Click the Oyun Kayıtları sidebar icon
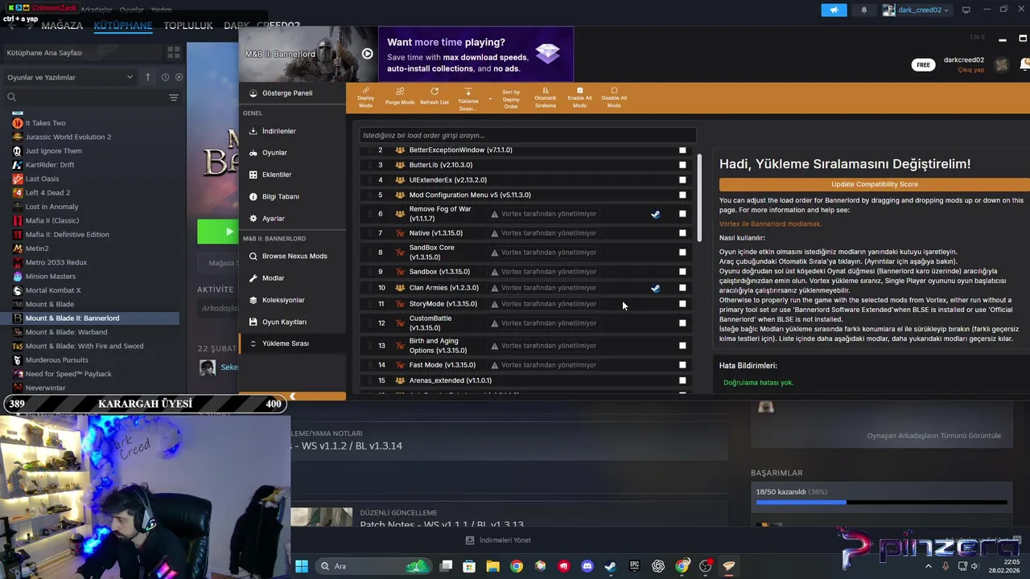 tap(253, 322)
